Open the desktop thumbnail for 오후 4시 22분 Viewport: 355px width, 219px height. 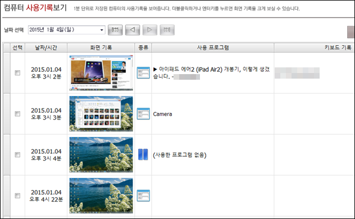[x=101, y=196]
